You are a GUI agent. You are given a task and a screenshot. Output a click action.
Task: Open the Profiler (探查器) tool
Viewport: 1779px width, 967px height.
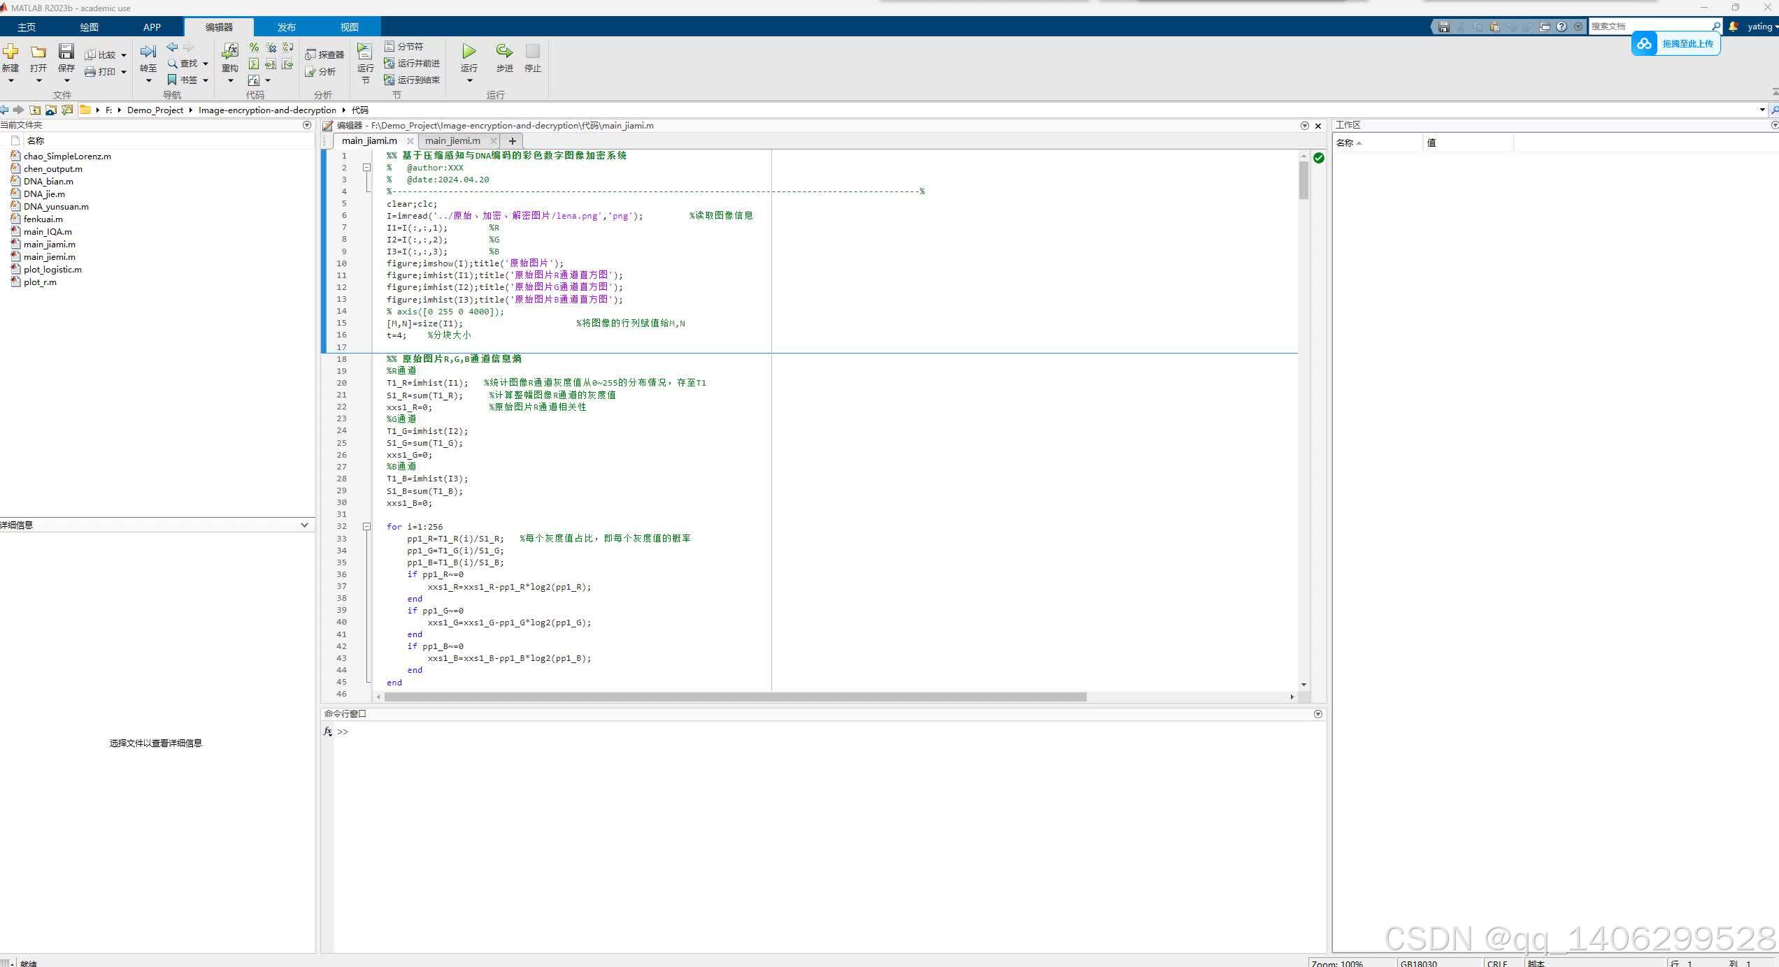pyautogui.click(x=324, y=54)
